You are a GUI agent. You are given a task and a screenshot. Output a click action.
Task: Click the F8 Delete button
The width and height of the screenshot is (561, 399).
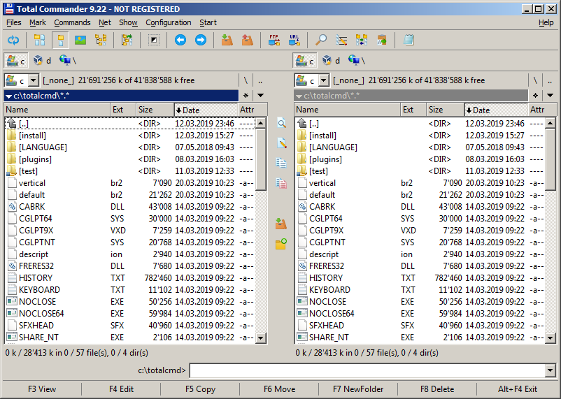click(x=437, y=389)
